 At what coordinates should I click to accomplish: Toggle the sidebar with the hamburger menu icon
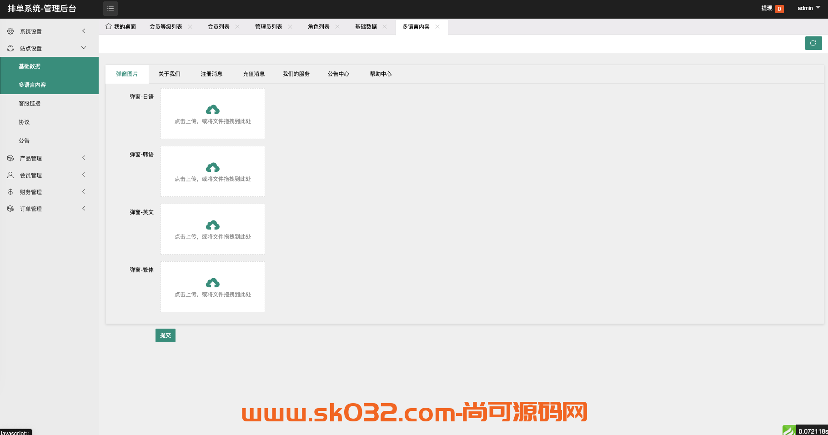pyautogui.click(x=110, y=9)
